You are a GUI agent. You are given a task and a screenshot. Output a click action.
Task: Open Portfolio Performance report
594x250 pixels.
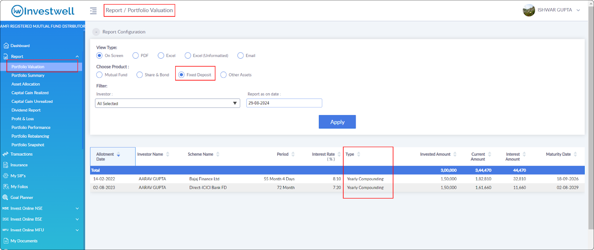(31, 127)
